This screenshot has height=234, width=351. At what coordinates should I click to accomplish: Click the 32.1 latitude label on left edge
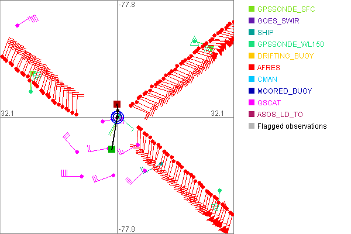coord(8,113)
